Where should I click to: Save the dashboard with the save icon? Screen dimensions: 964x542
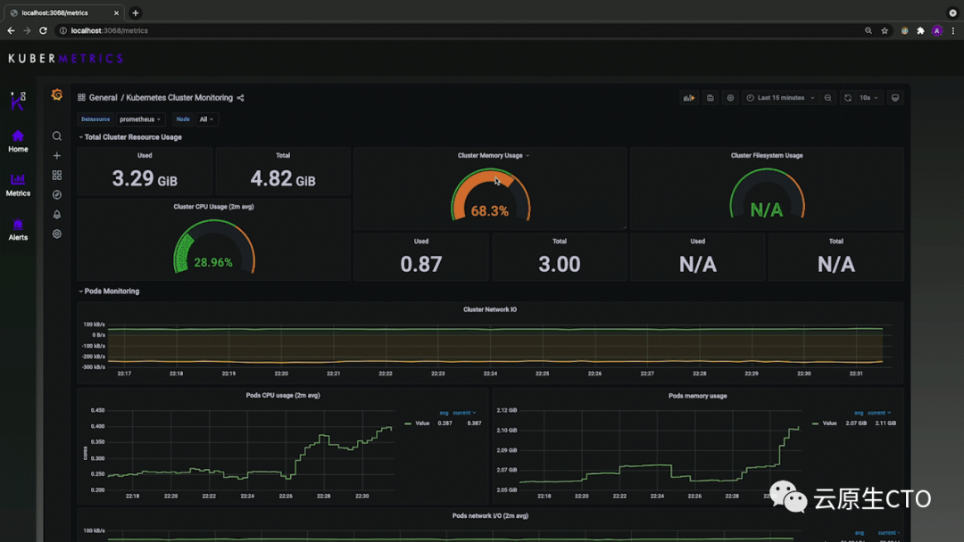[711, 98]
